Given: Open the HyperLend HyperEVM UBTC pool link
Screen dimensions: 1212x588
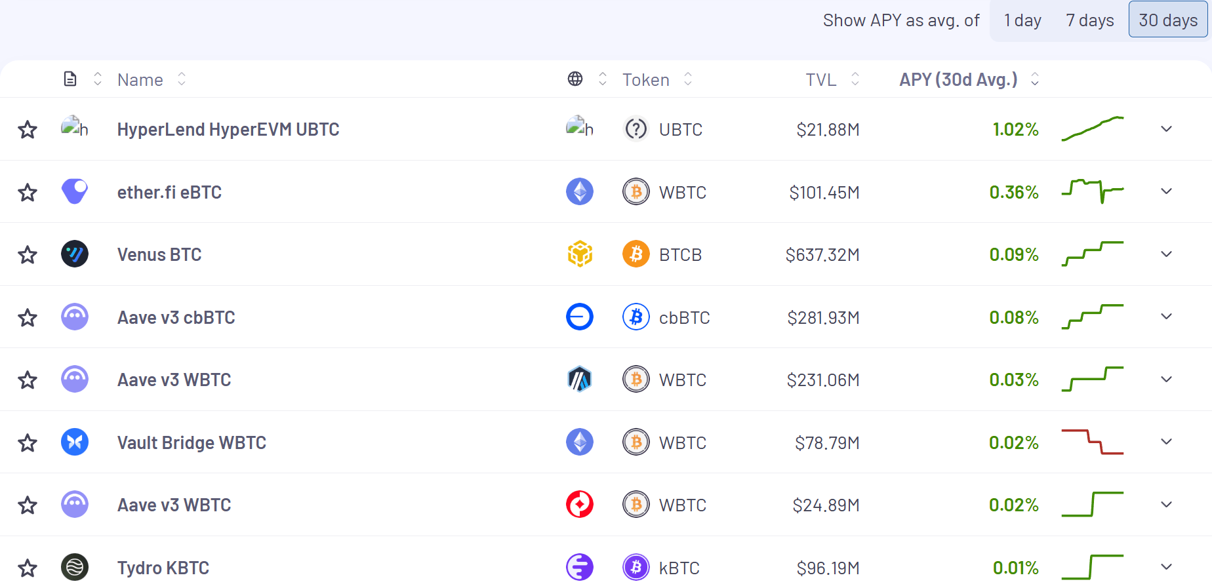Looking at the screenshot, I should click(228, 129).
